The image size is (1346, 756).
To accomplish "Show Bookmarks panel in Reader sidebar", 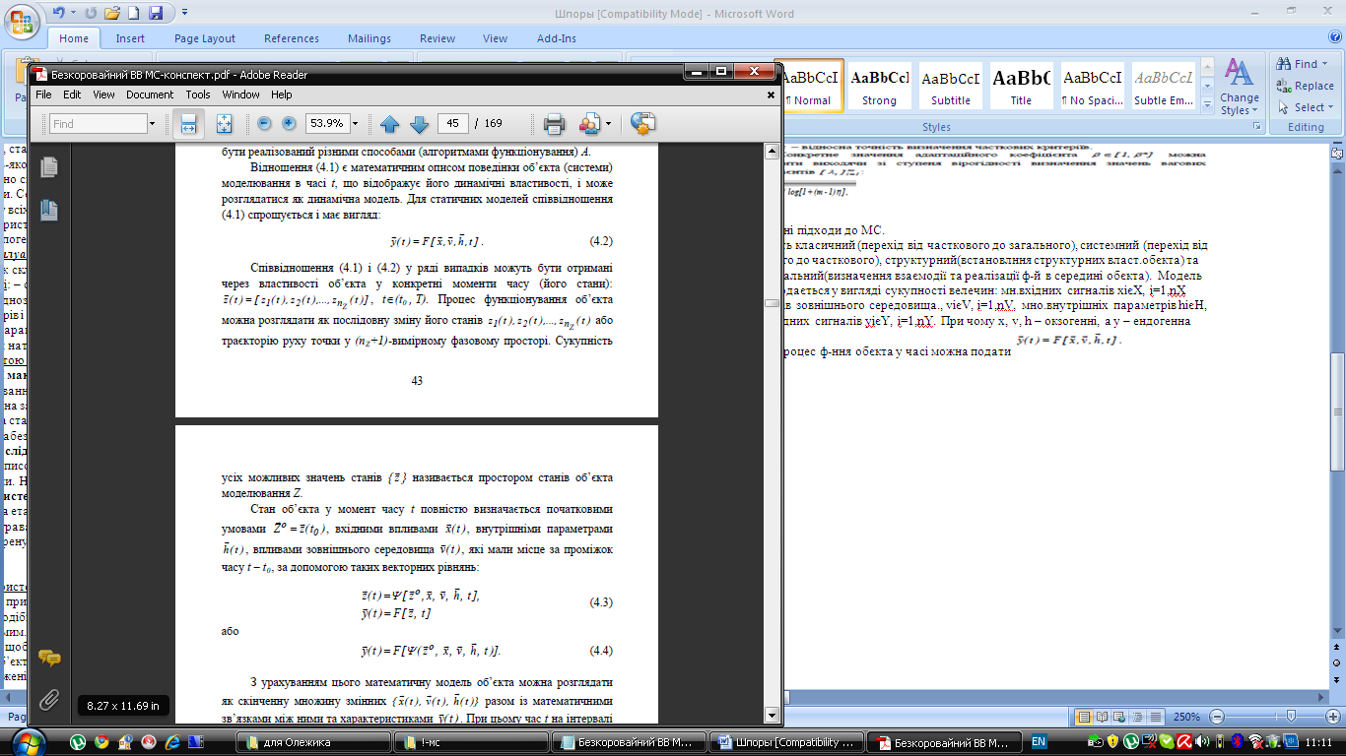I will [49, 210].
